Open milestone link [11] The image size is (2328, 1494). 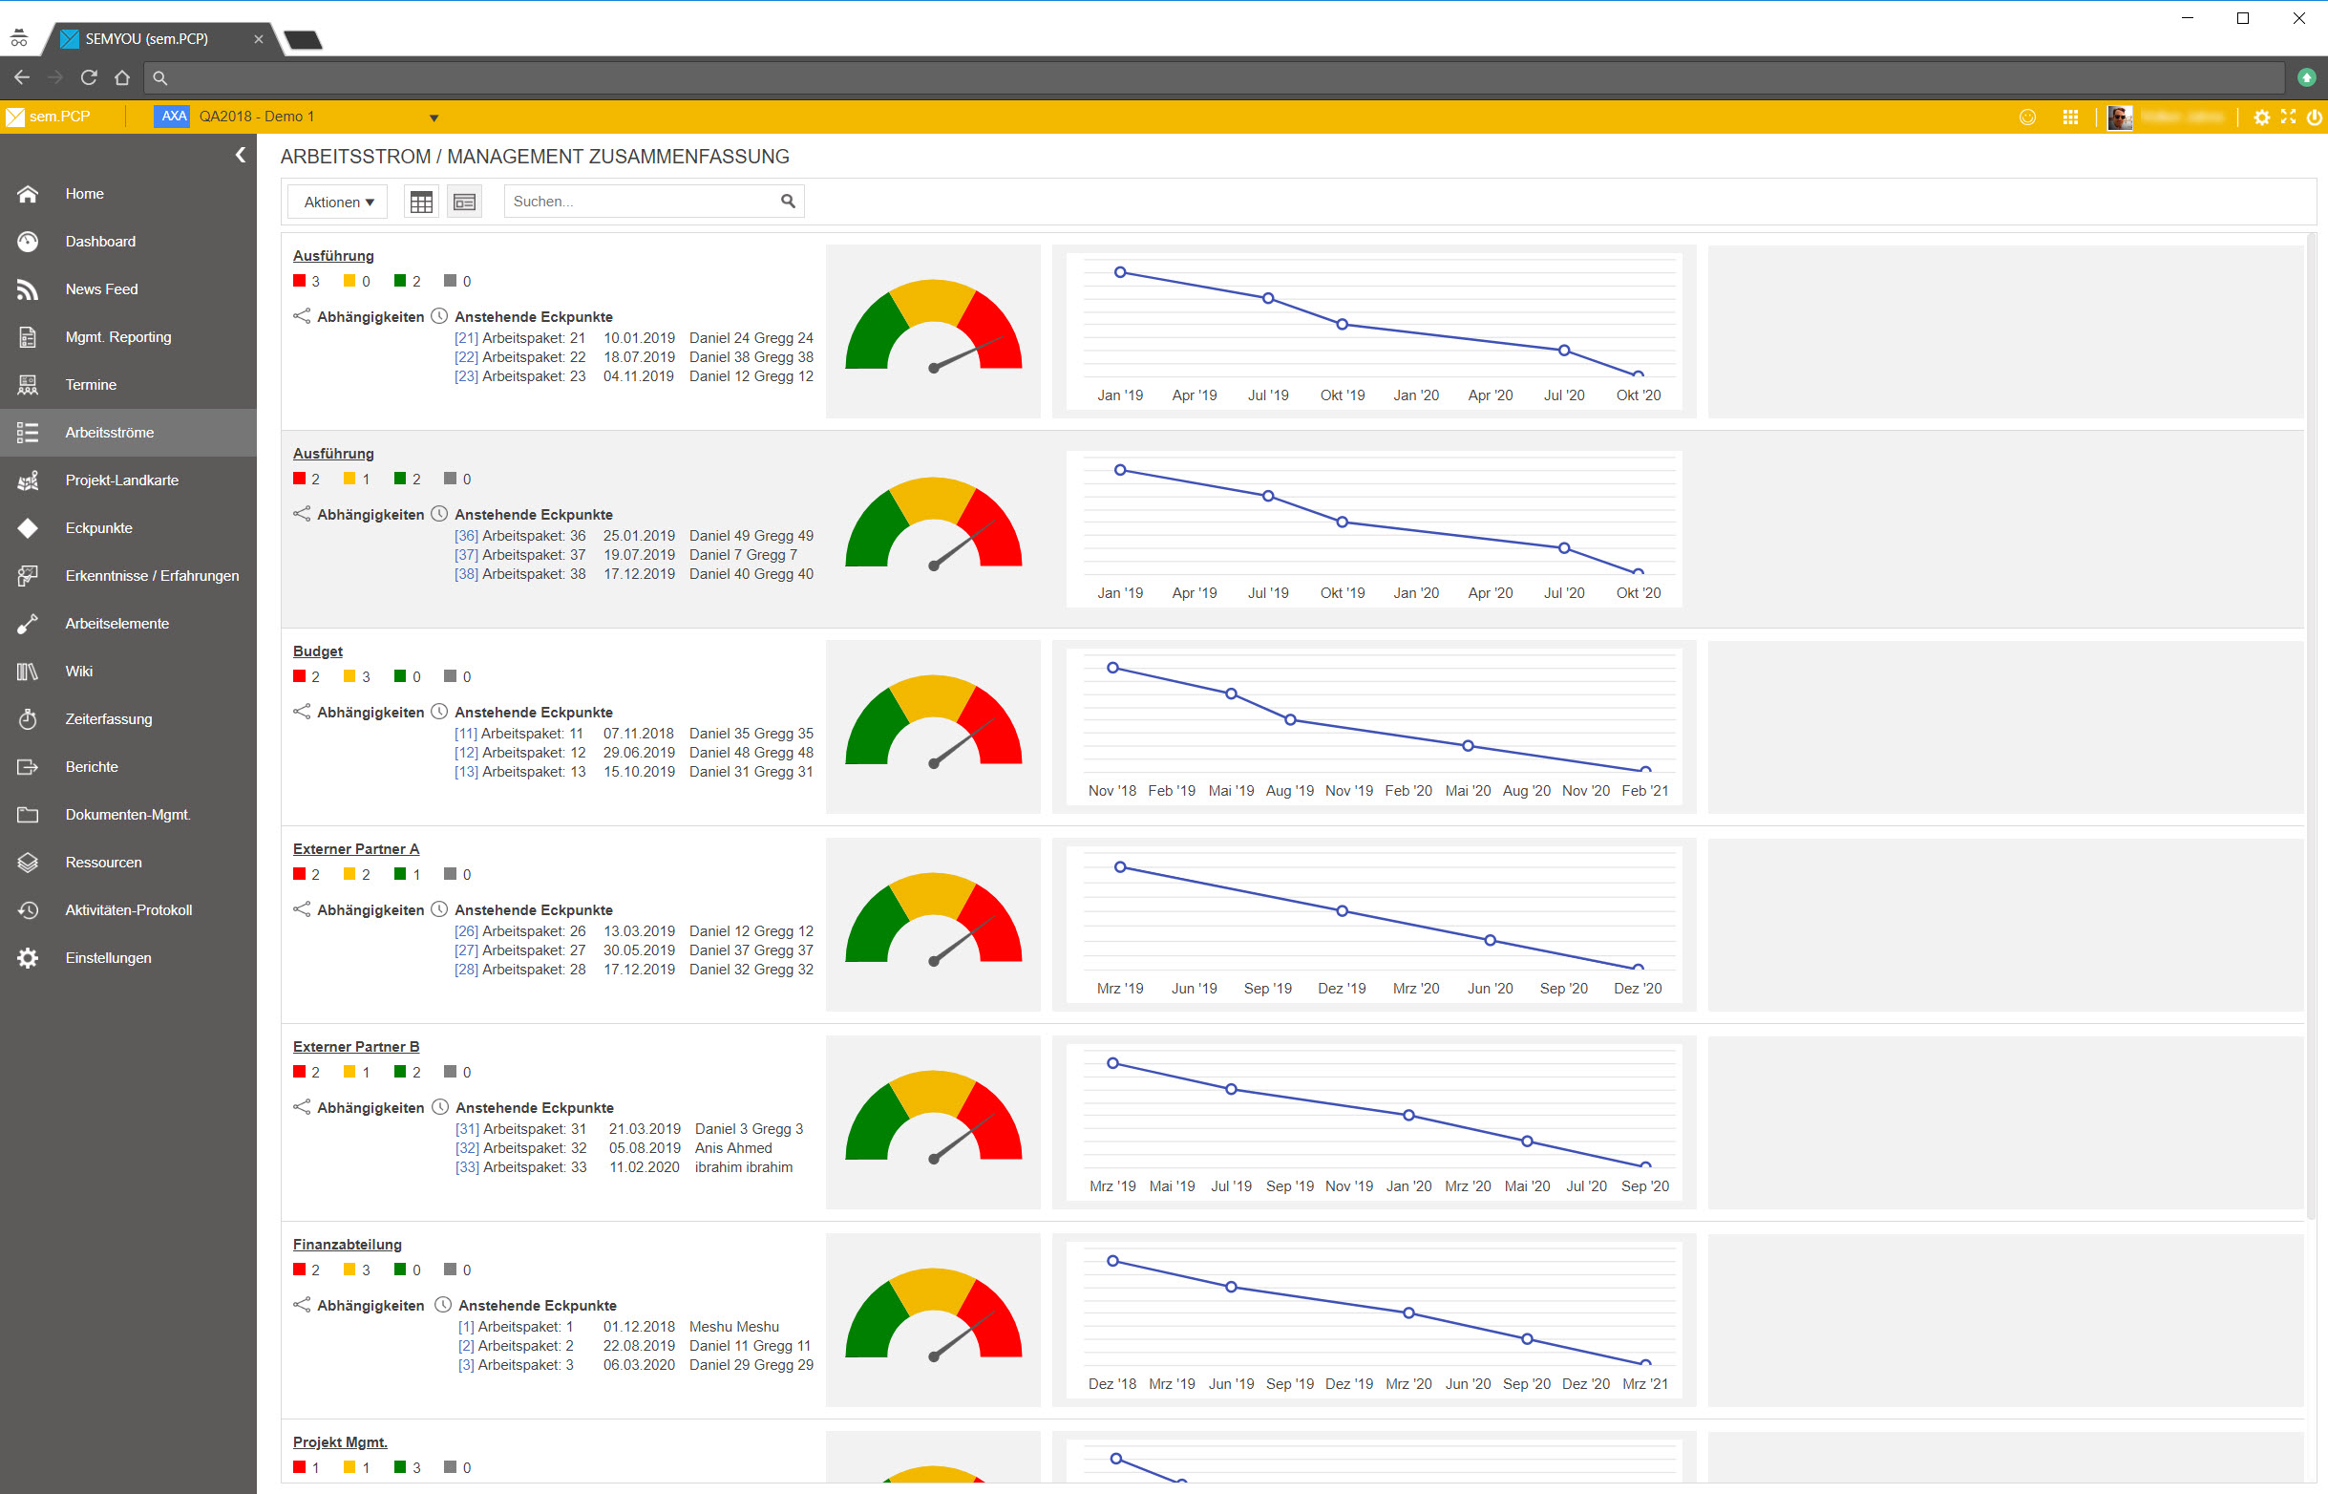click(465, 735)
